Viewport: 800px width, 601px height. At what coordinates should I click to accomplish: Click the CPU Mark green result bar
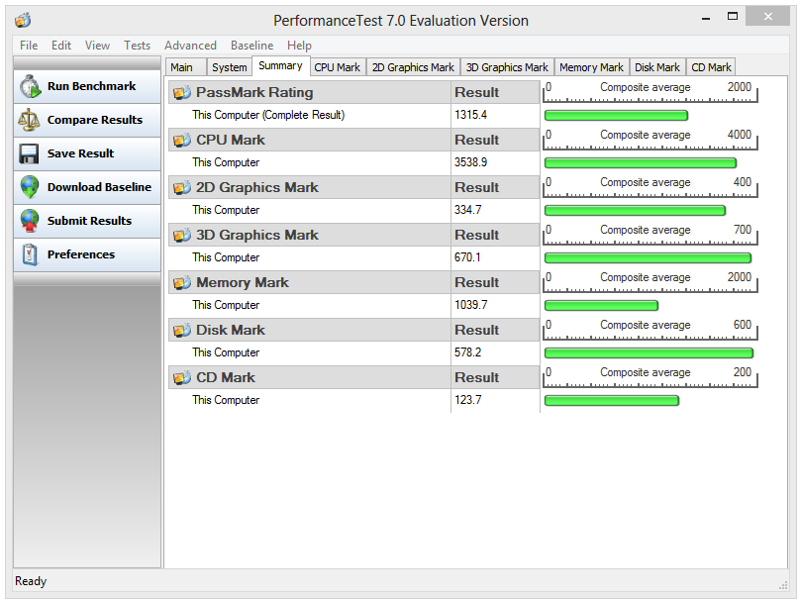tap(641, 163)
